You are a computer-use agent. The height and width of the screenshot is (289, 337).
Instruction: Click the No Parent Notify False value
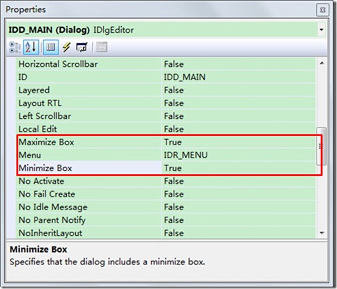tap(239, 220)
